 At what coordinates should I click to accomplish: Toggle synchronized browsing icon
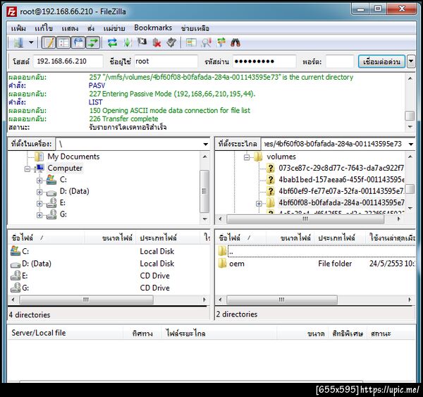(x=221, y=42)
